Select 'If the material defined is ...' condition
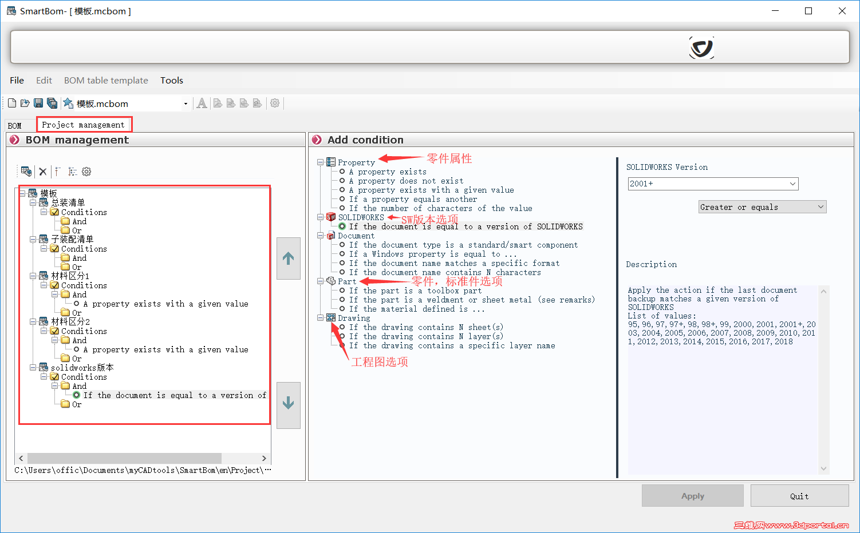 (417, 309)
